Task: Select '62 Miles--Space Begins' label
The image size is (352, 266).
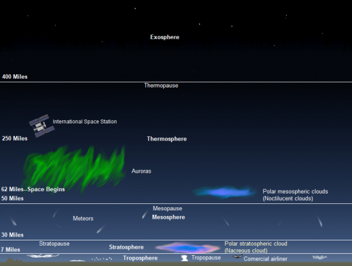Action: pyautogui.click(x=33, y=189)
